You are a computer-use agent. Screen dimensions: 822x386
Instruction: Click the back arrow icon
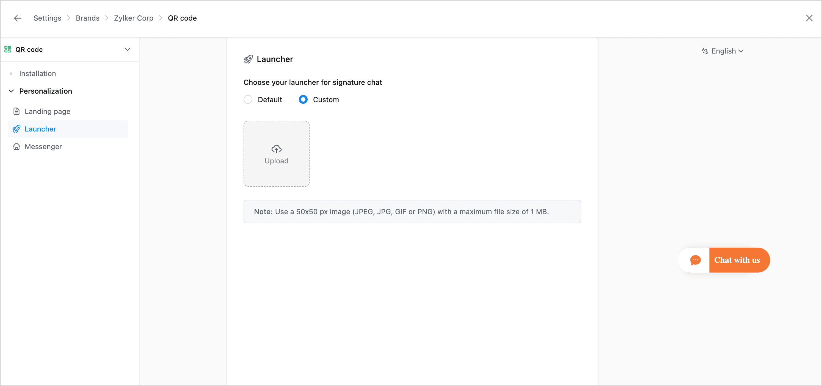[x=18, y=18]
